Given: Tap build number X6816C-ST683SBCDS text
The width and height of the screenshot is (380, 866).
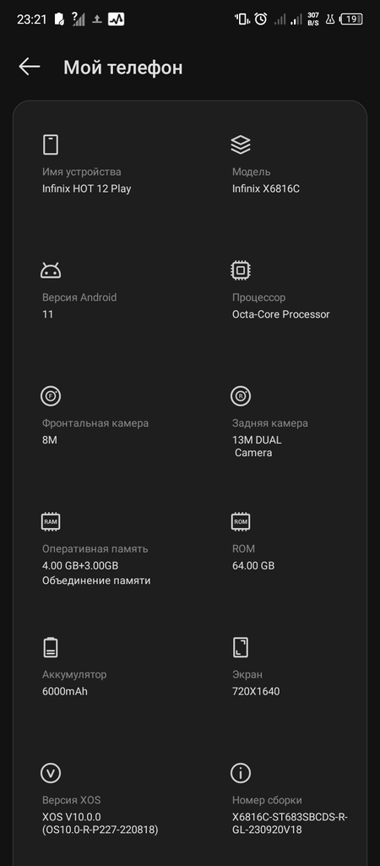Looking at the screenshot, I should point(290,823).
